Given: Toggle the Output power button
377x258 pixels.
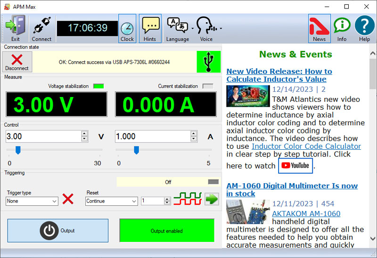Looking at the screenshot, I should (x=57, y=231).
